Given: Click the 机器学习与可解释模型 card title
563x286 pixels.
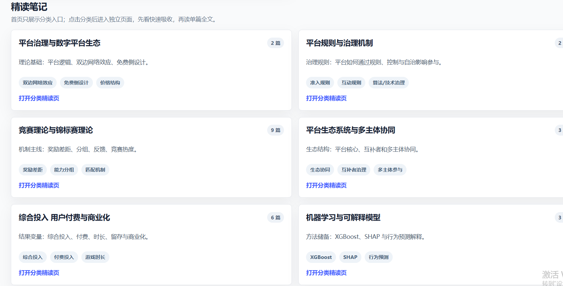Looking at the screenshot, I should pyautogui.click(x=343, y=217).
